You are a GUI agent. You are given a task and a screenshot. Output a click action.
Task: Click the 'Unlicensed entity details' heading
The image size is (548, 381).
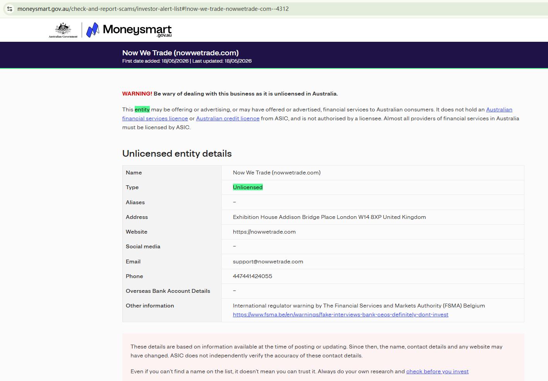[177, 154]
